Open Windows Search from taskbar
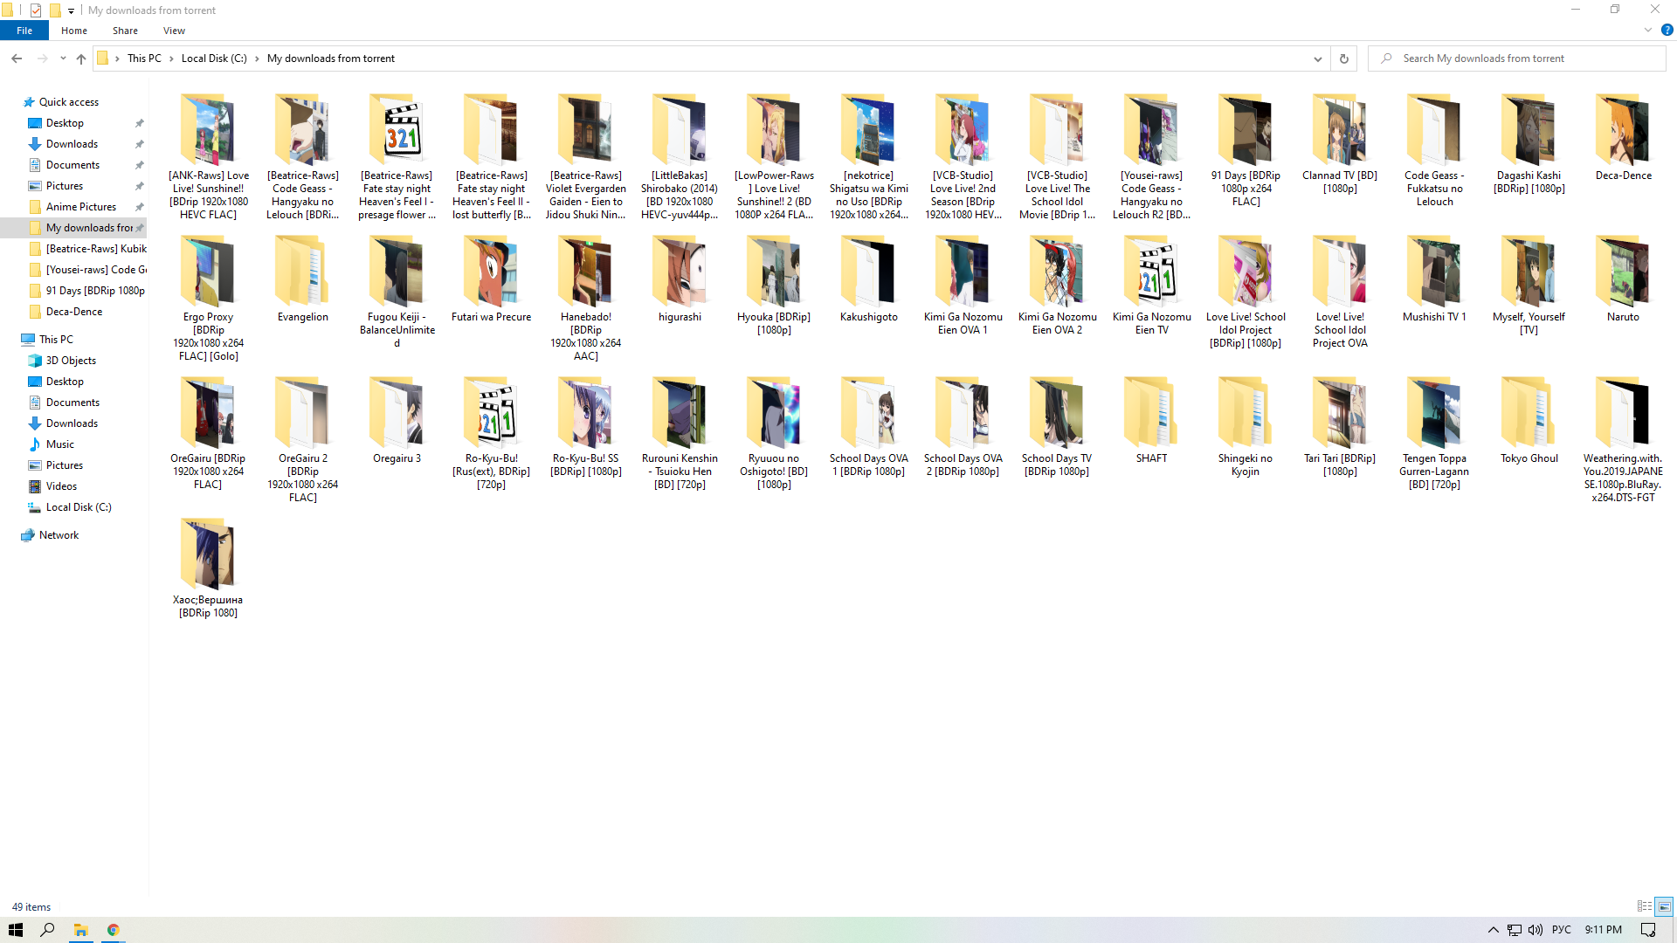This screenshot has height=943, width=1677. click(47, 930)
